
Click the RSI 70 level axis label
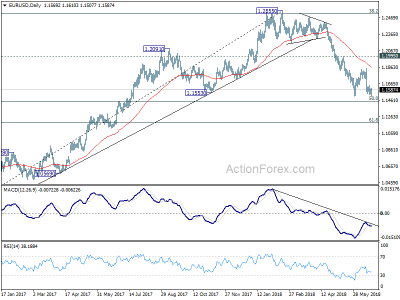(382, 257)
